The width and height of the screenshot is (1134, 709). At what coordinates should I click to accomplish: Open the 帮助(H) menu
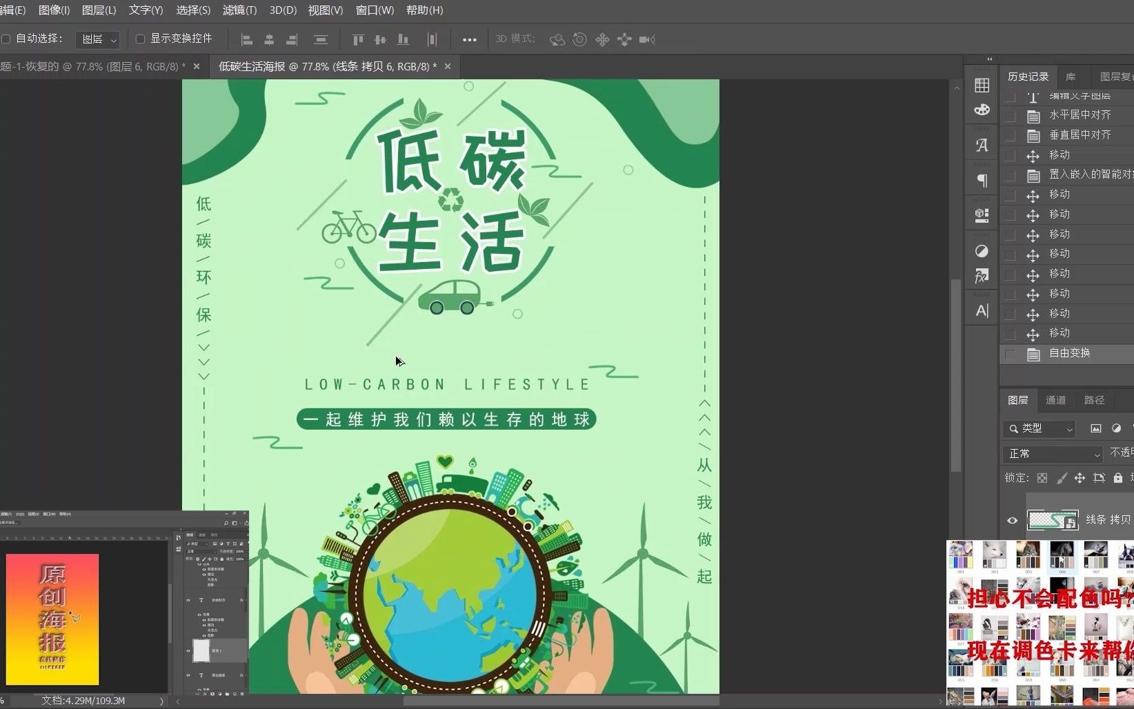(424, 10)
